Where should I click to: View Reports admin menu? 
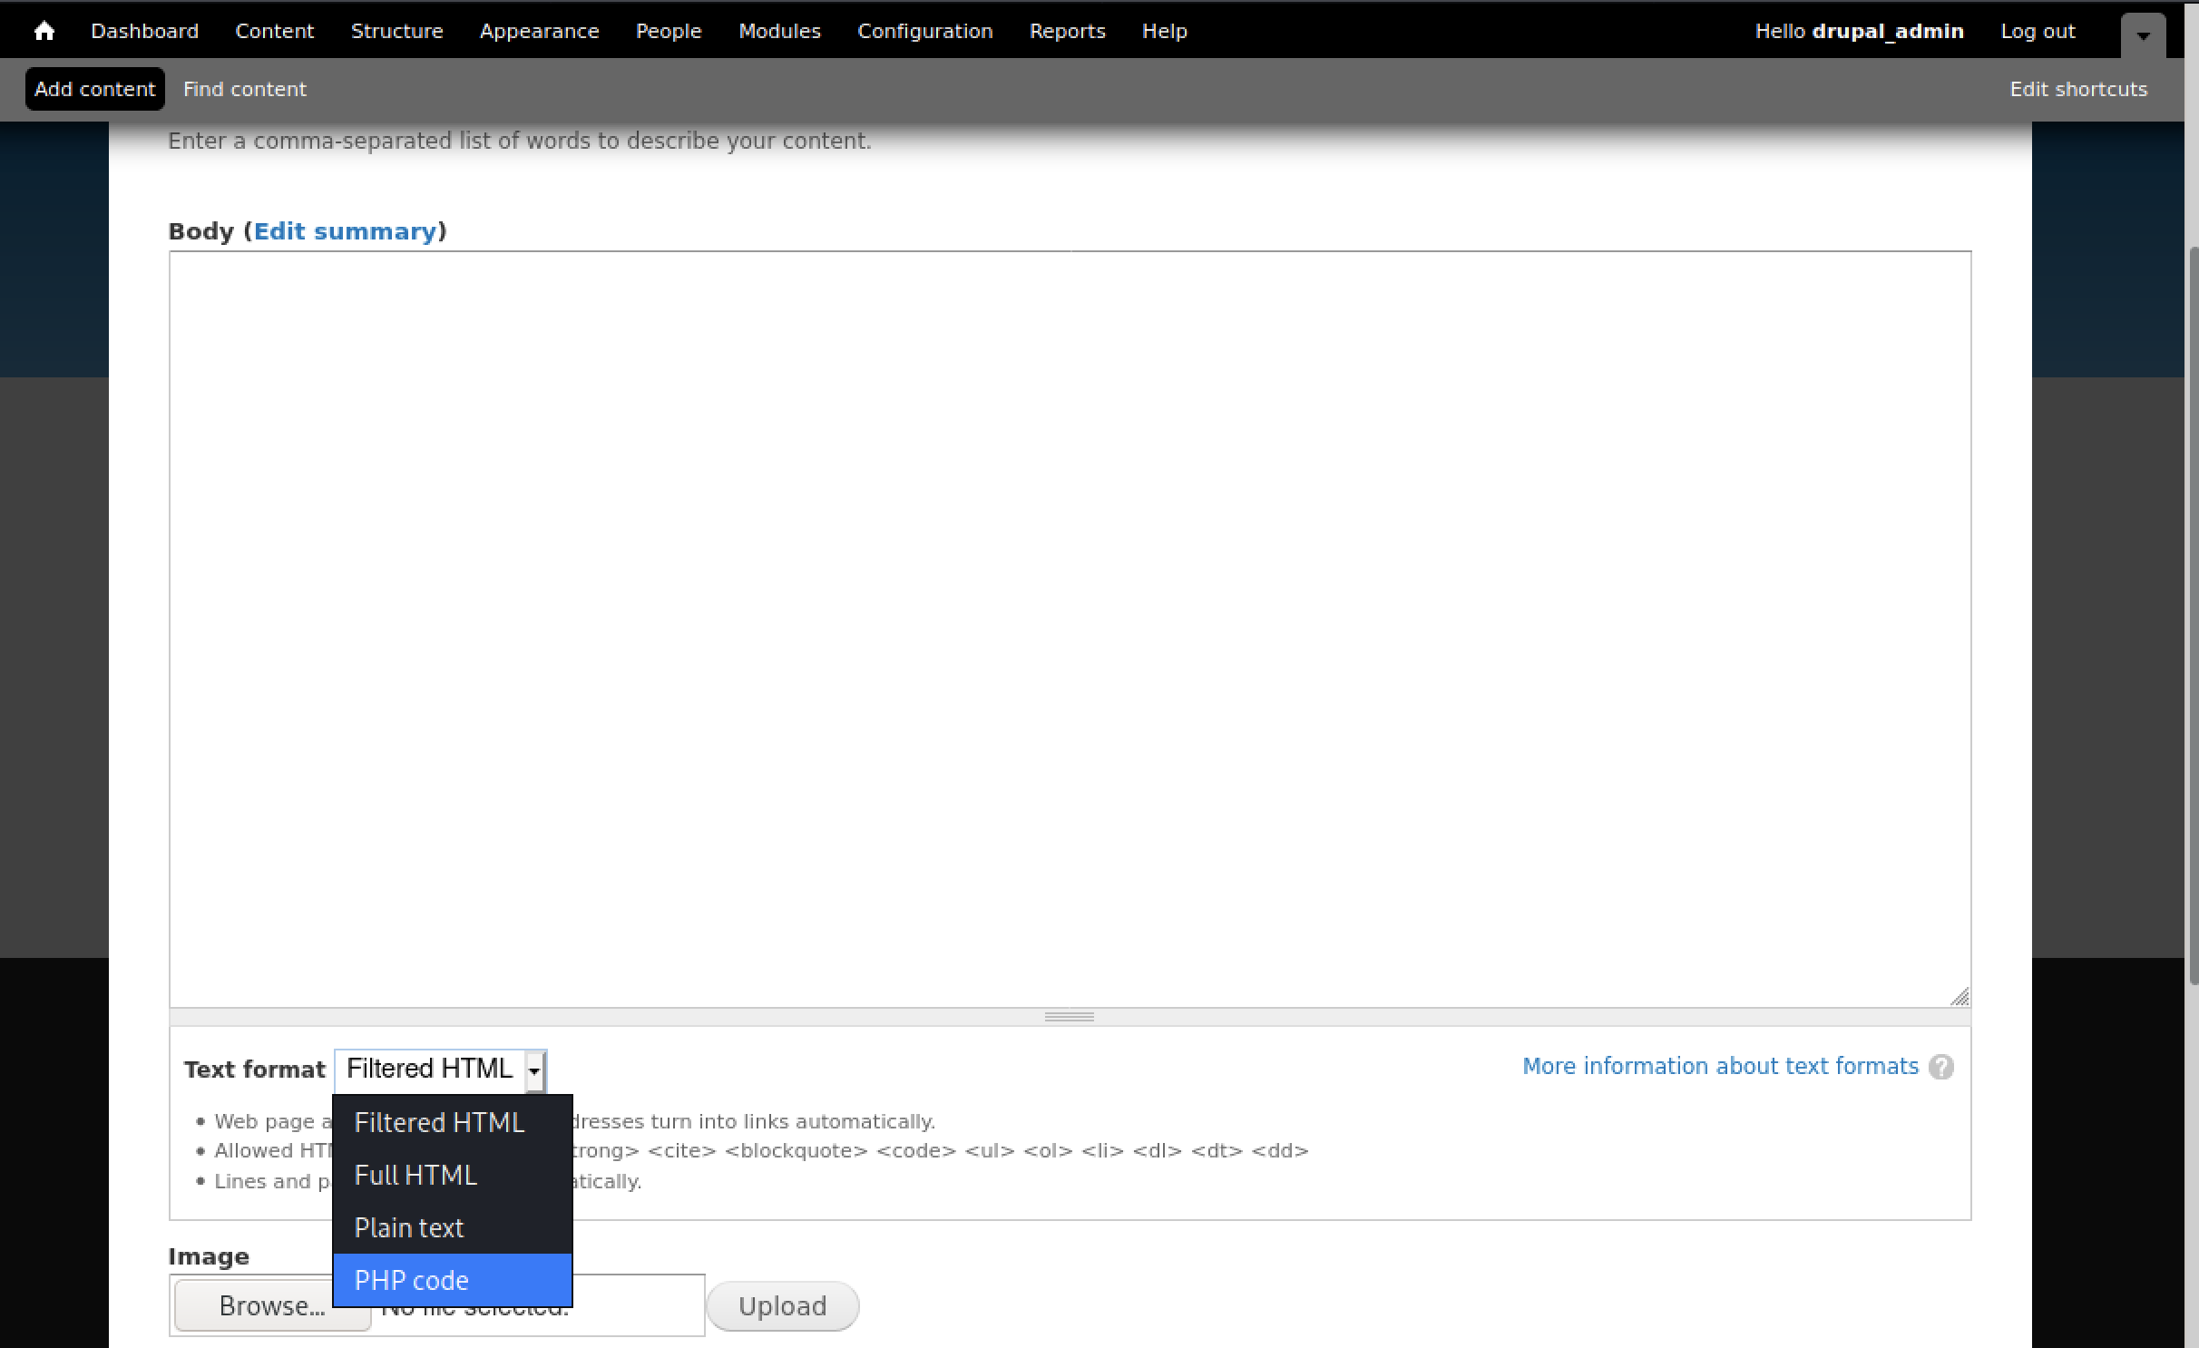pyautogui.click(x=1067, y=31)
